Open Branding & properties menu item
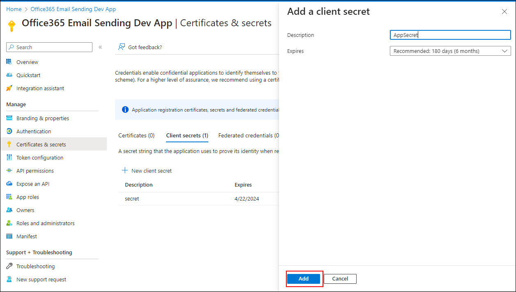 tap(42, 118)
